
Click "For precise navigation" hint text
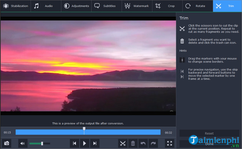pos(213,74)
